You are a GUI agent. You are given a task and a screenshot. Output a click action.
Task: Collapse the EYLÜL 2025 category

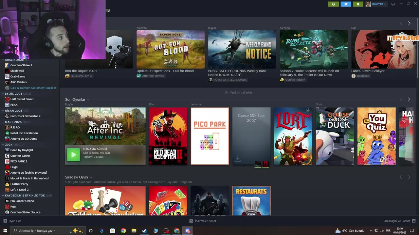pyautogui.click(x=3, y=94)
